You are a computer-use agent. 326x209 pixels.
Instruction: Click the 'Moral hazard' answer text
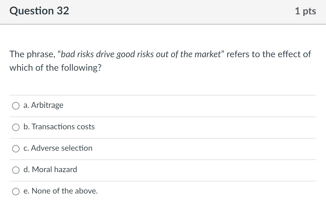pos(50,170)
